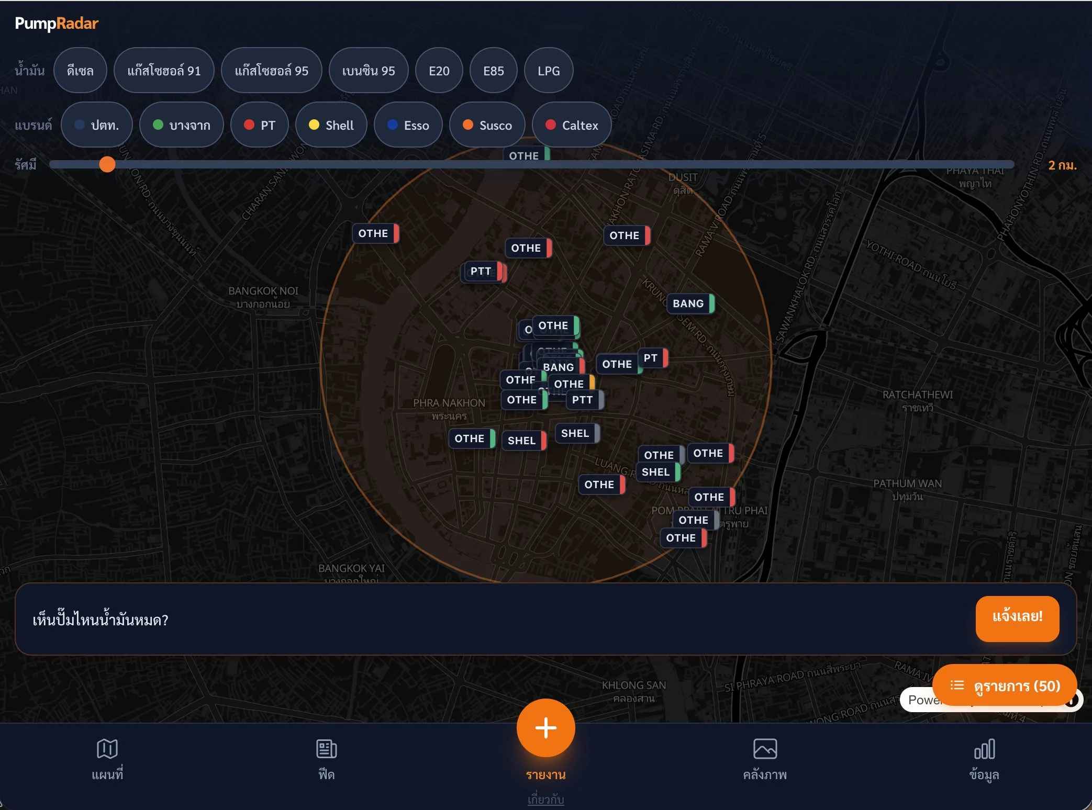This screenshot has width=1092, height=810.
Task: Open the statistics bar chart icon
Action: [x=984, y=749]
